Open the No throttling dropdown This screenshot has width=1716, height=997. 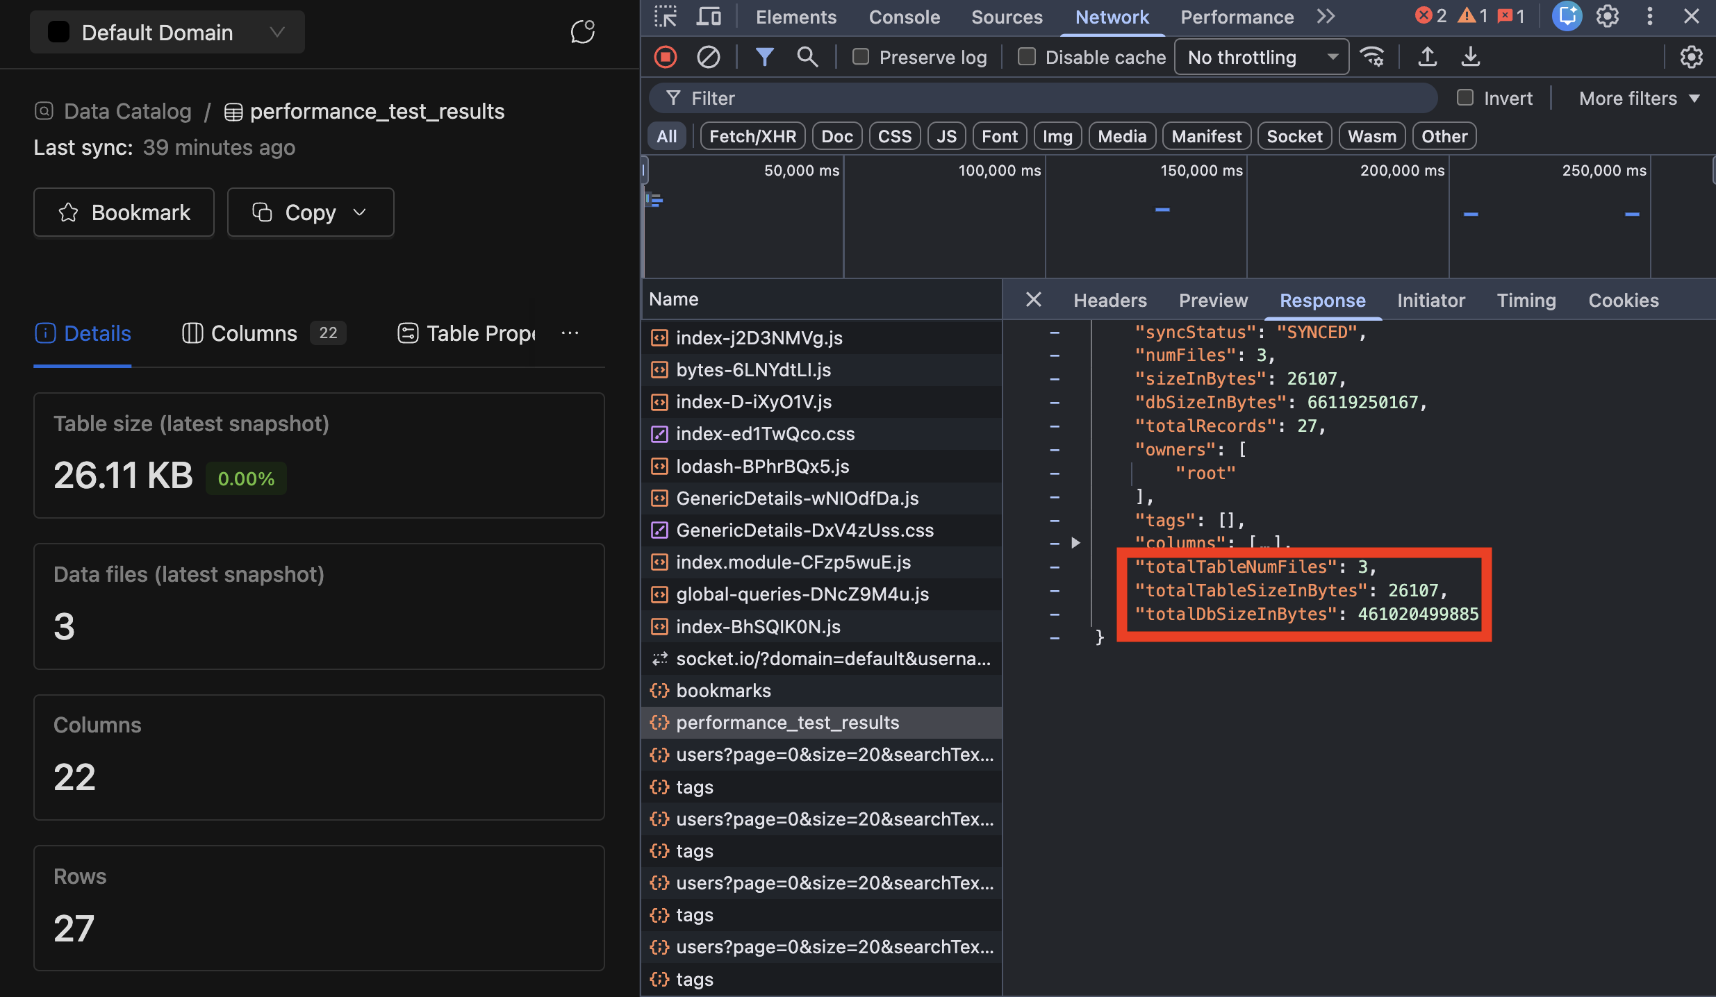click(x=1261, y=57)
